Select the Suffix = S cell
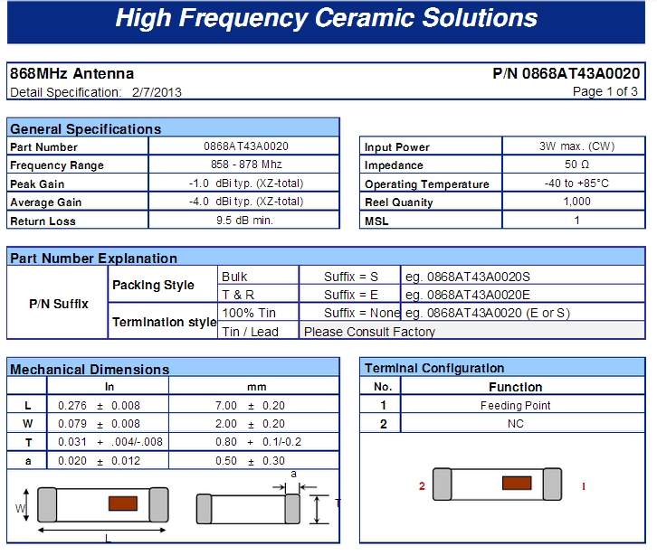The width and height of the screenshot is (657, 555). point(351,277)
